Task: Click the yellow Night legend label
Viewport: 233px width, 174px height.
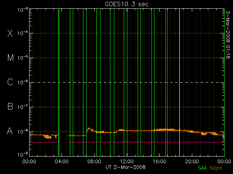Action: (216, 168)
